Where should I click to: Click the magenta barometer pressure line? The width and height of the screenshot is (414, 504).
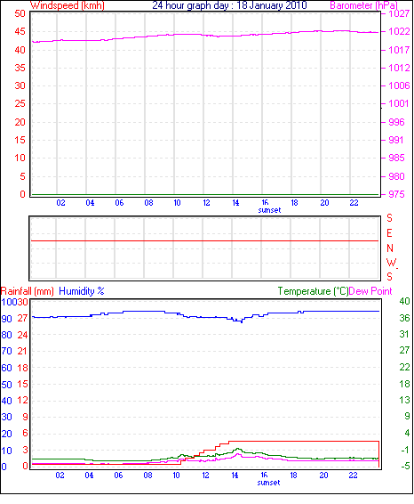pos(205,36)
